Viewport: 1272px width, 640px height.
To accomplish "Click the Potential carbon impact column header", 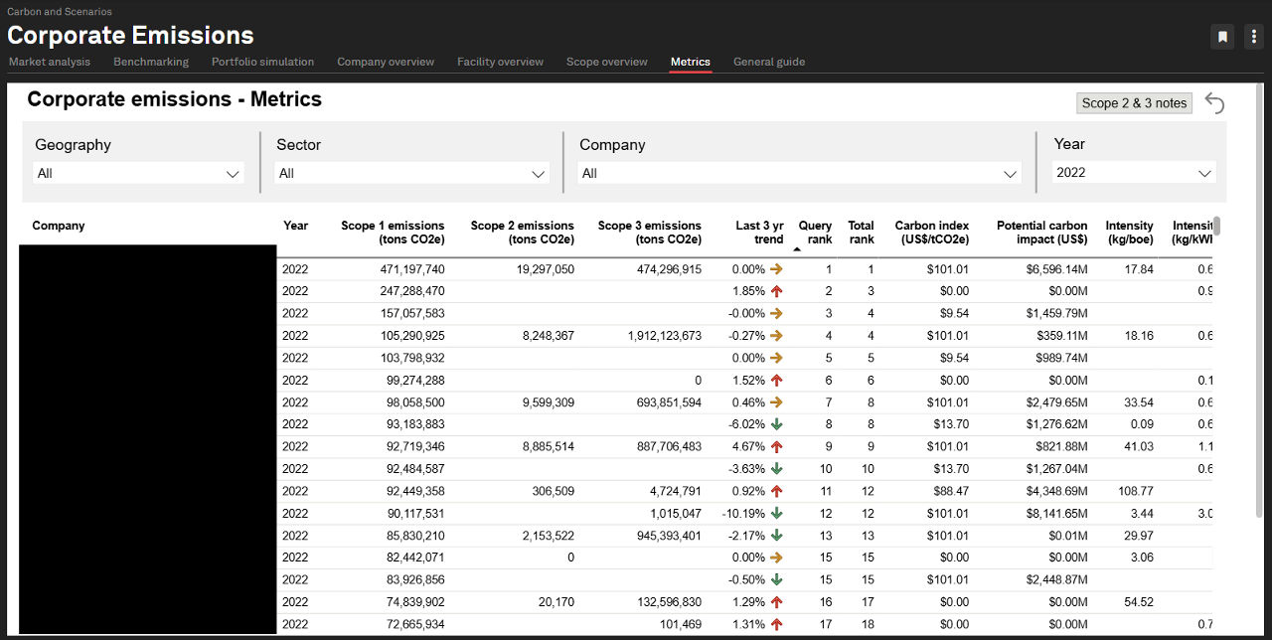I will coord(1041,233).
